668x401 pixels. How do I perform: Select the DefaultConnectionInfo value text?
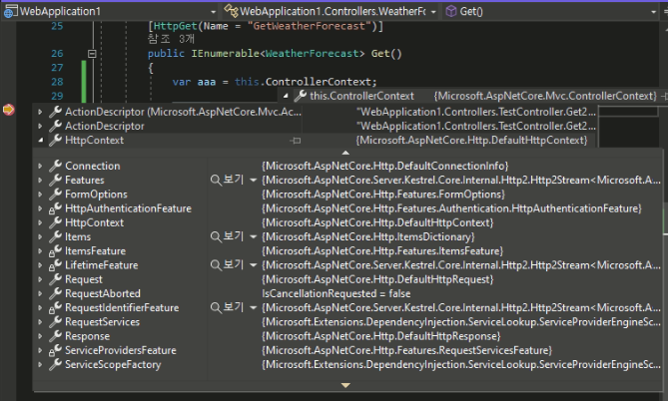pos(385,166)
